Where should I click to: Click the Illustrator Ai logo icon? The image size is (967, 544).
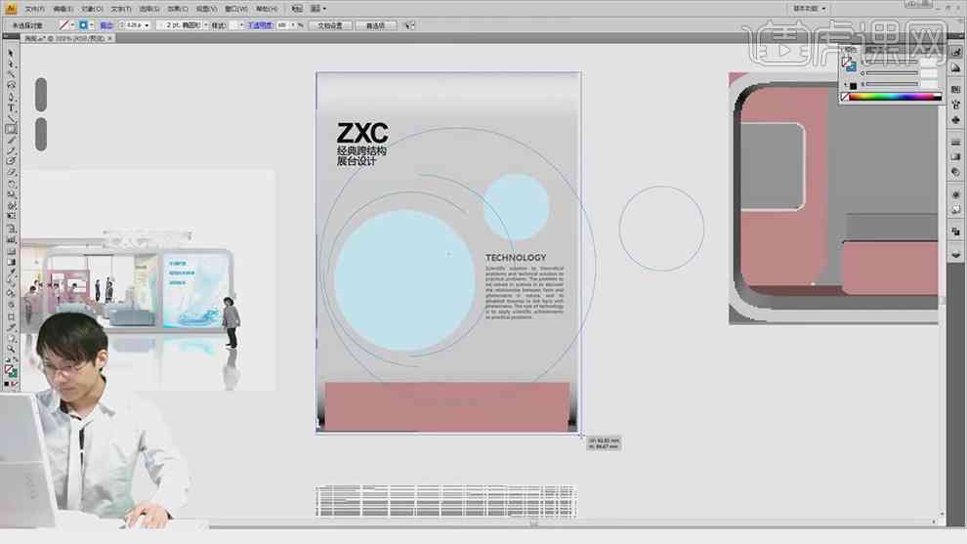[x=11, y=9]
